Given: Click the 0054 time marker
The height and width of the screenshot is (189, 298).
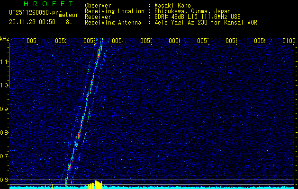Looking at the screenshot, I should (117, 41).
